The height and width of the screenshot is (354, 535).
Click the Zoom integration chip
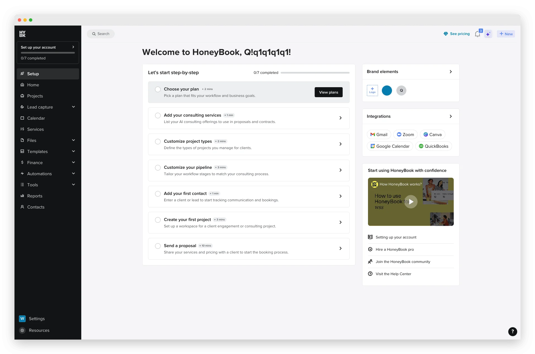(405, 134)
